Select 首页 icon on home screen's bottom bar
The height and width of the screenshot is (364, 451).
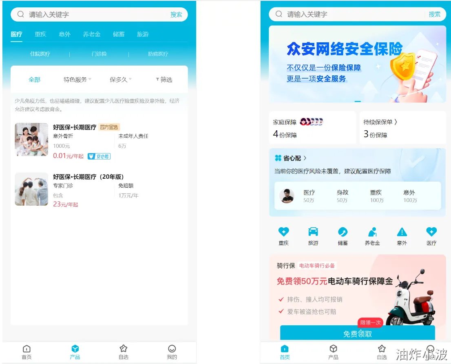(x=285, y=349)
